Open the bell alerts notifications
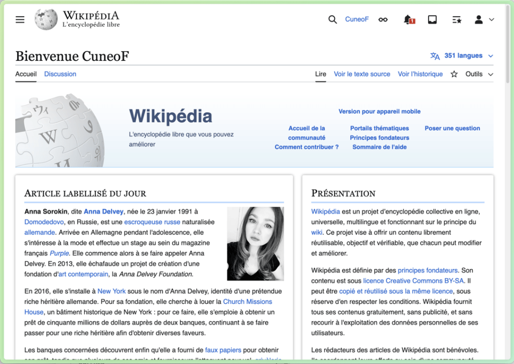 point(408,20)
